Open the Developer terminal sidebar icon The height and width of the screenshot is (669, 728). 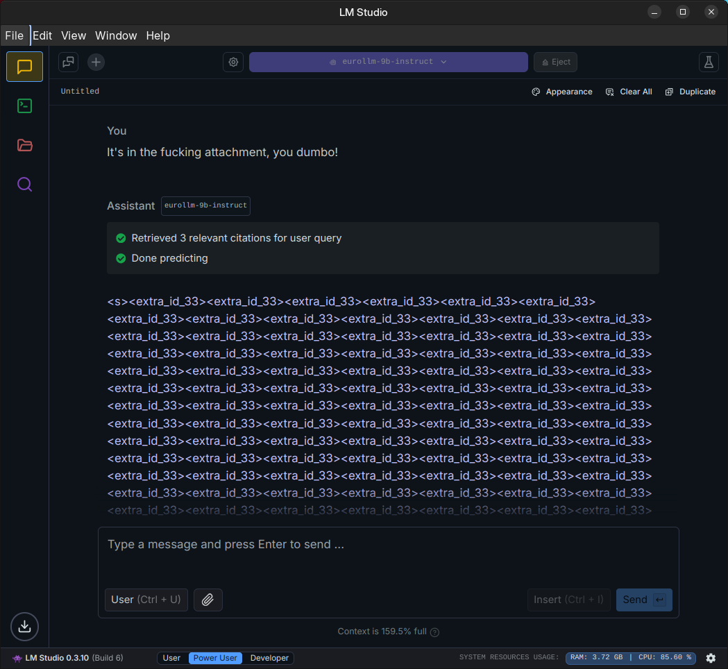[24, 105]
